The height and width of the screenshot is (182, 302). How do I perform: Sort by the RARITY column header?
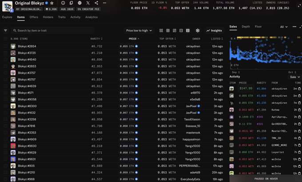point(96,39)
